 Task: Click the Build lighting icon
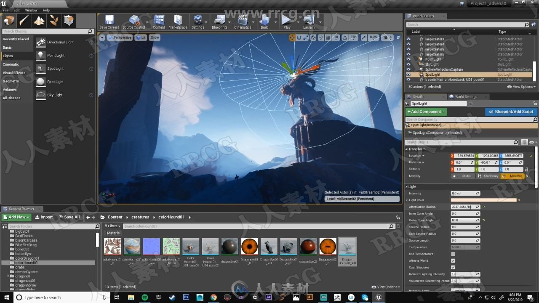264,21
